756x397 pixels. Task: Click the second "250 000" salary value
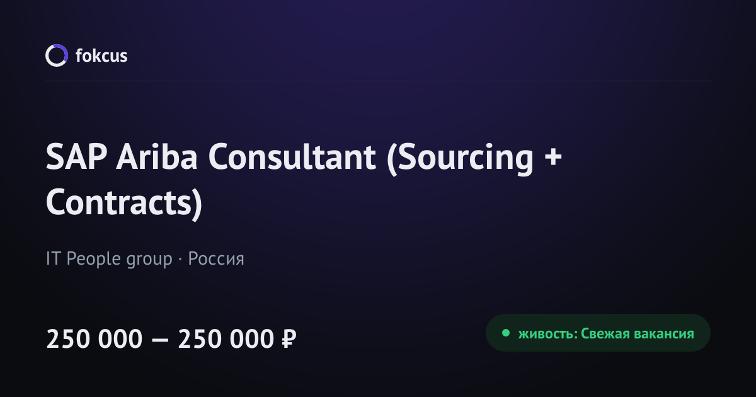tap(226, 340)
